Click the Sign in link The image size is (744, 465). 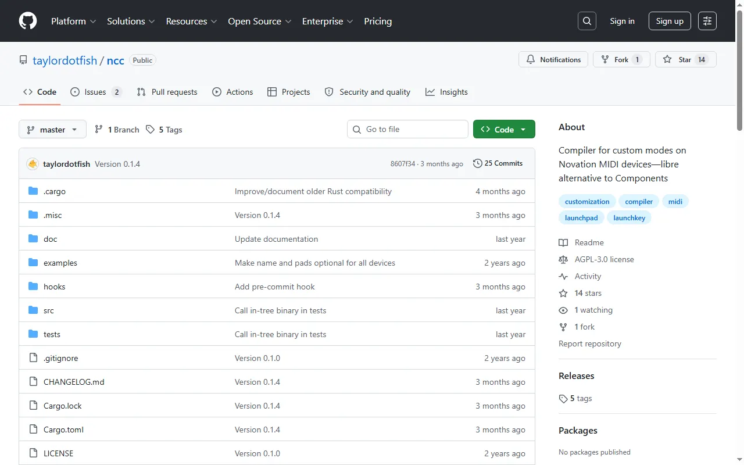coord(622,21)
